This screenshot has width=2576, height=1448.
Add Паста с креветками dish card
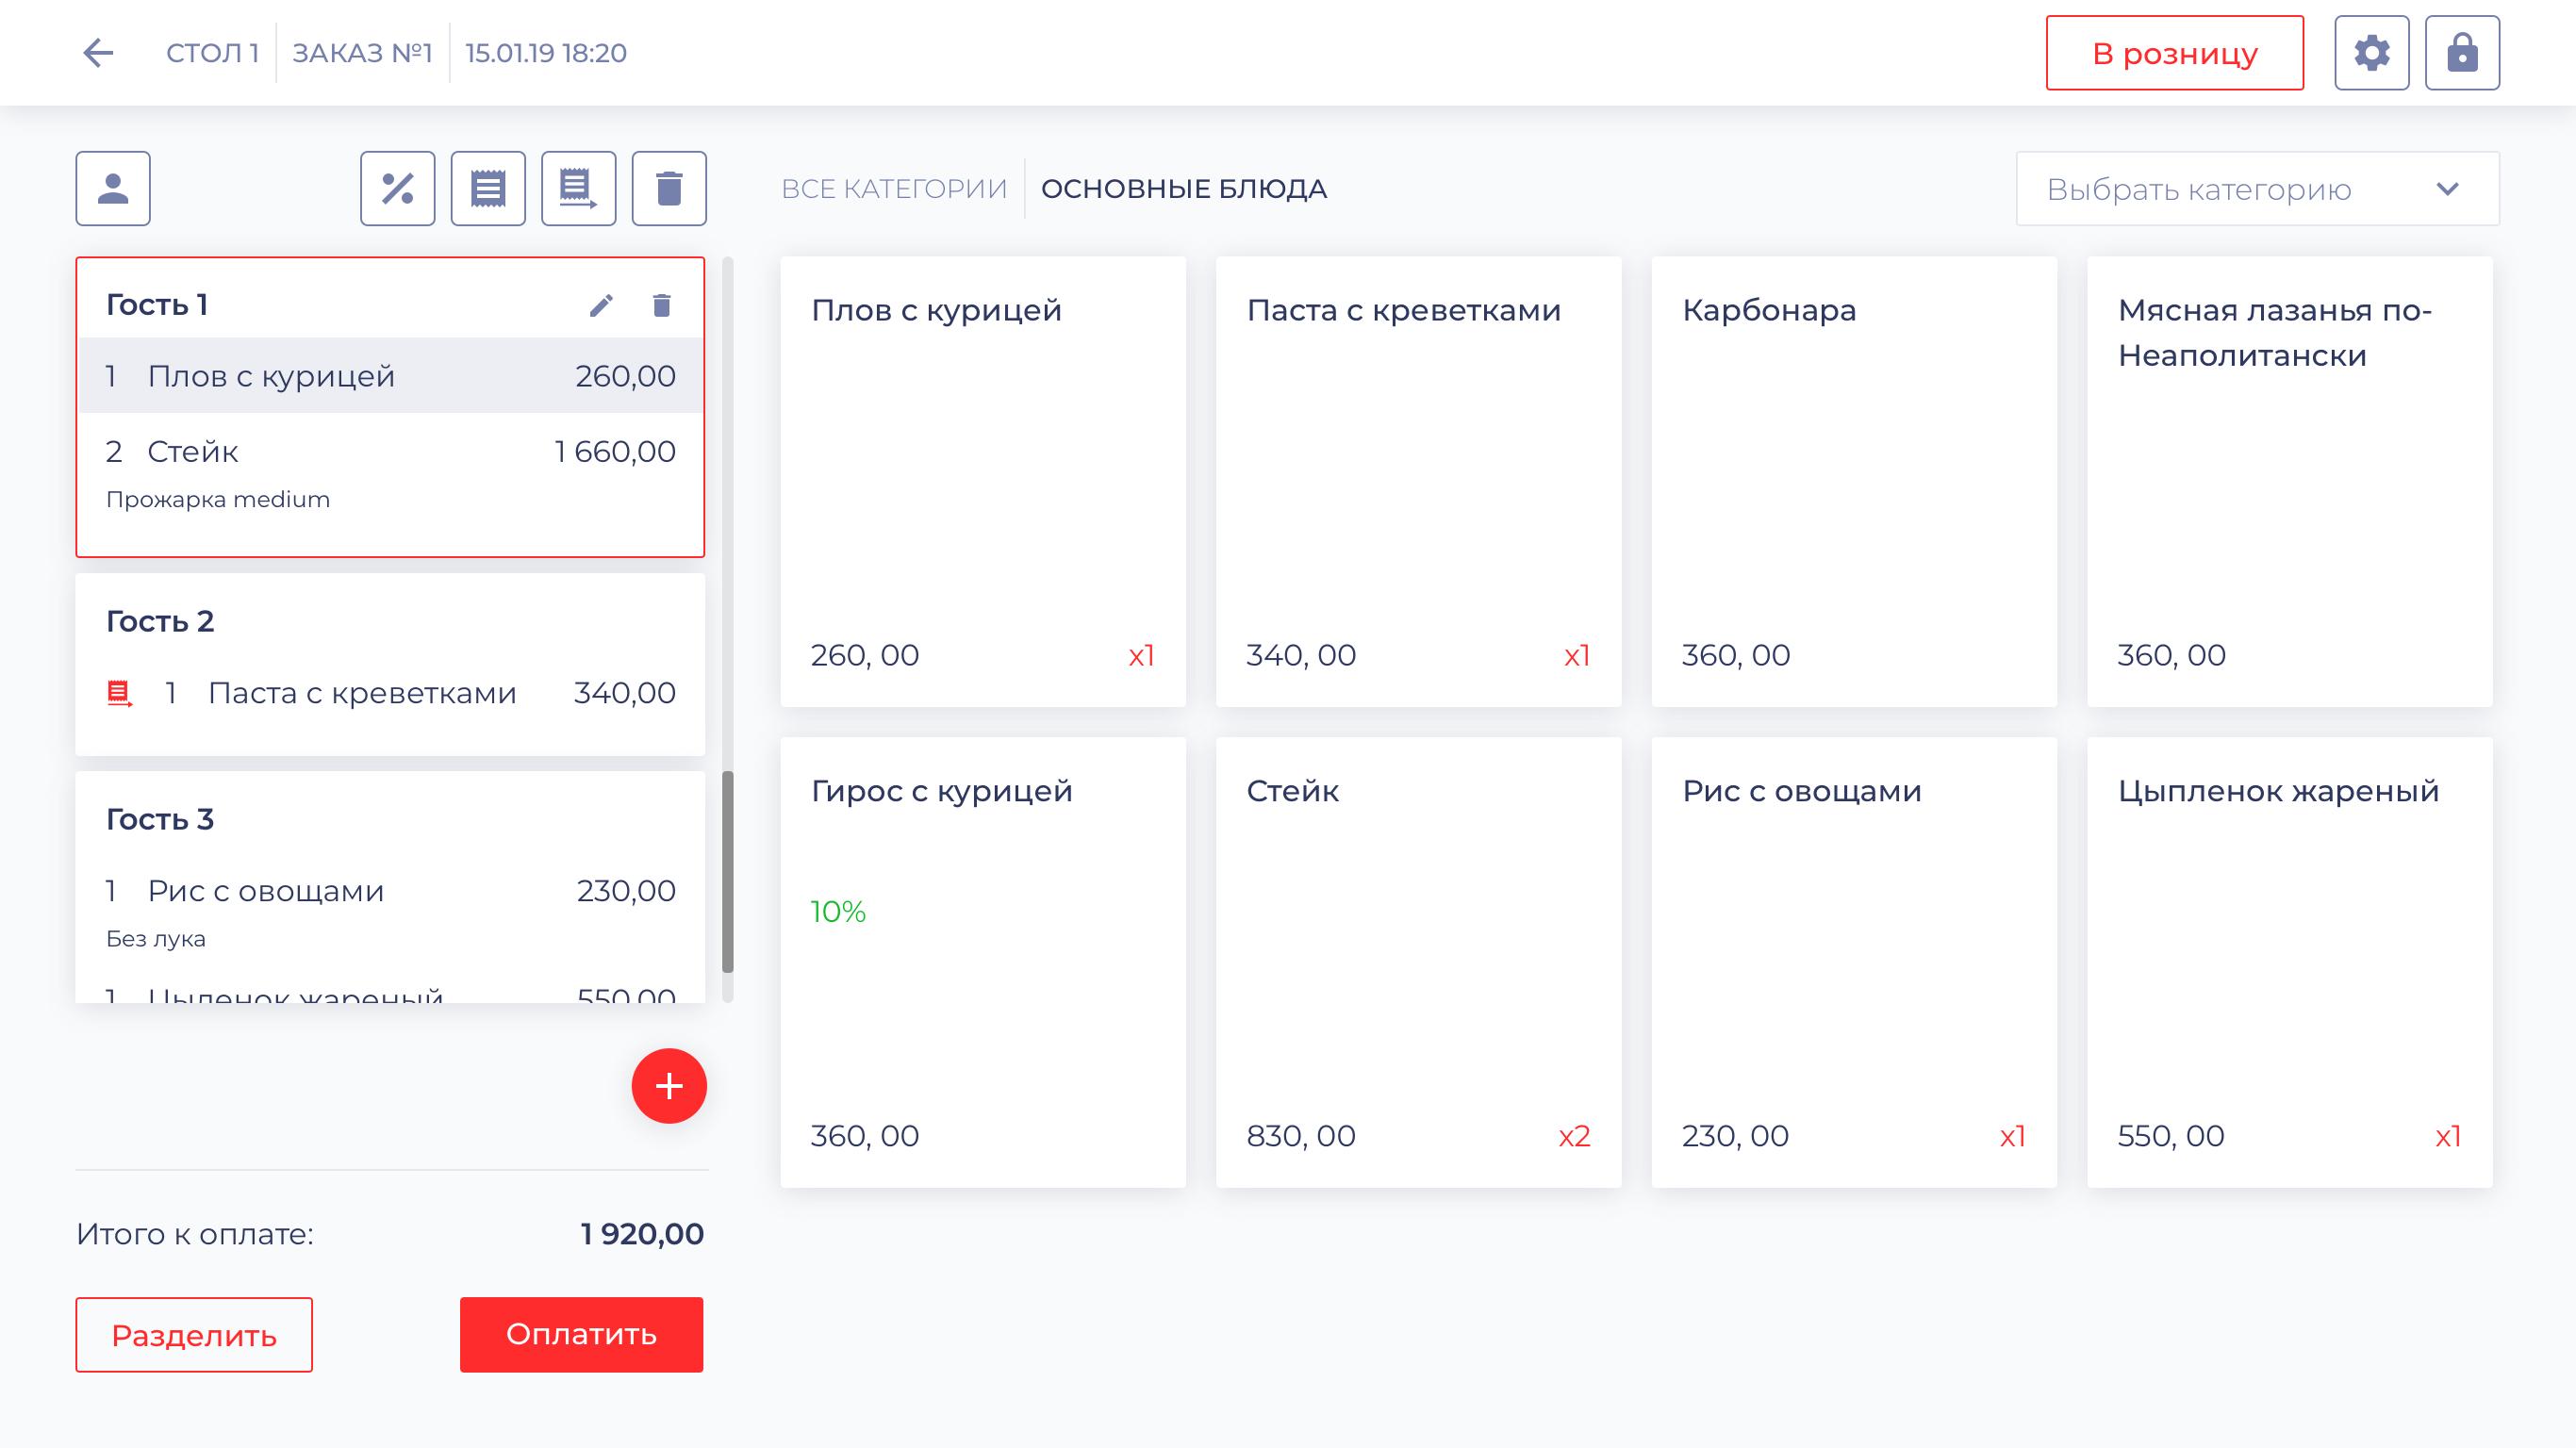[1418, 482]
